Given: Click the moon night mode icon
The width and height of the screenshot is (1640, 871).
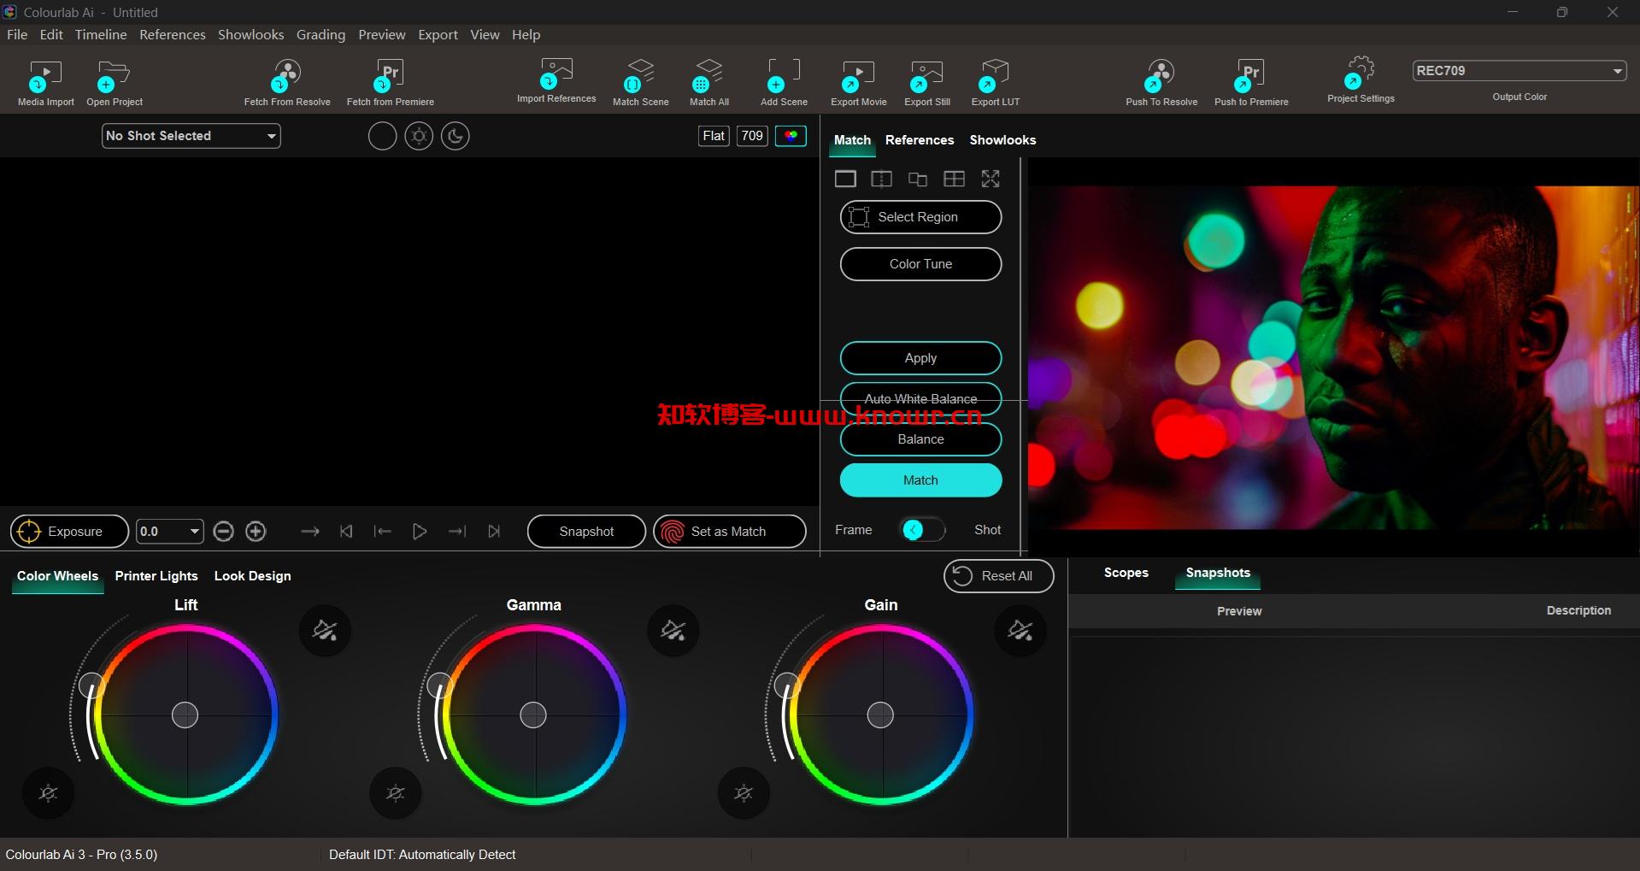Looking at the screenshot, I should pyautogui.click(x=456, y=136).
